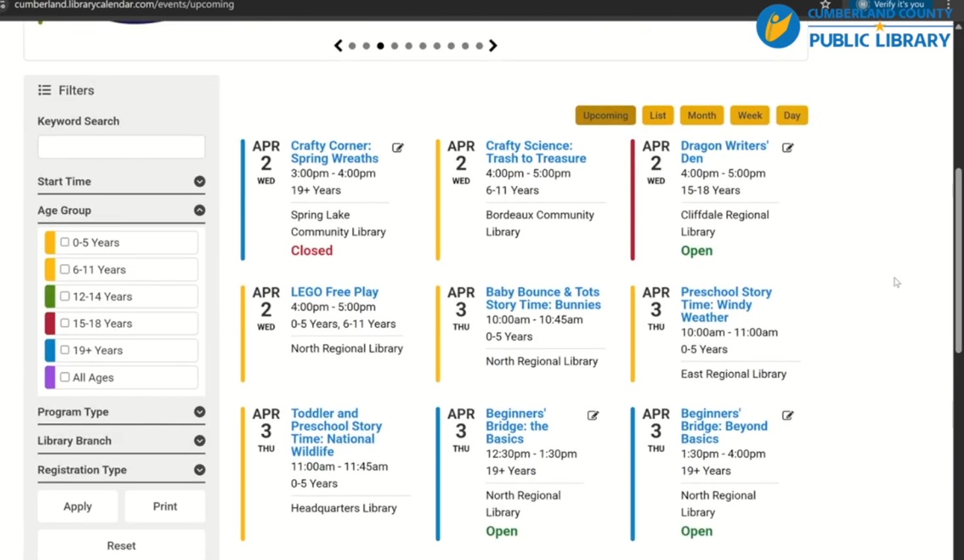
Task: Click the Filters list icon
Action: click(44, 90)
